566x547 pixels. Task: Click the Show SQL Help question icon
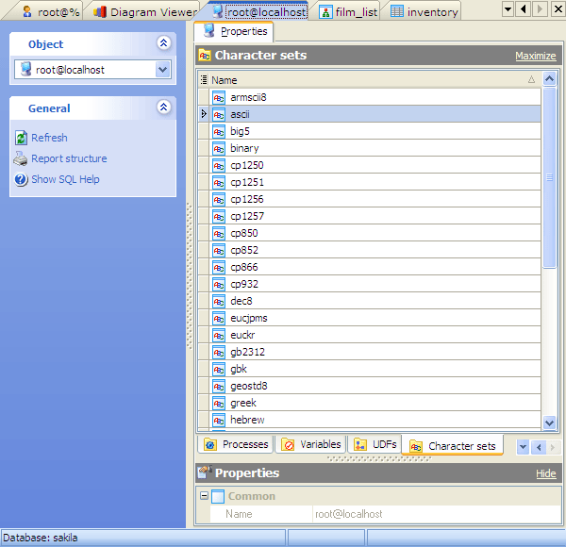coord(22,179)
